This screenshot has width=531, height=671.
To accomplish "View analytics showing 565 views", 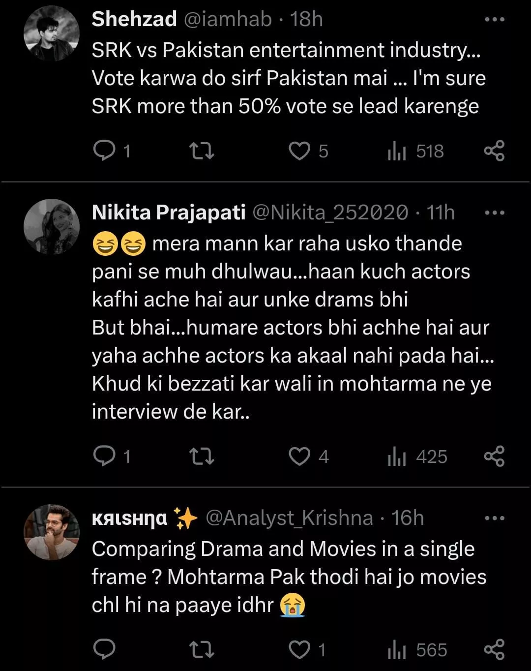I will click(x=417, y=650).
